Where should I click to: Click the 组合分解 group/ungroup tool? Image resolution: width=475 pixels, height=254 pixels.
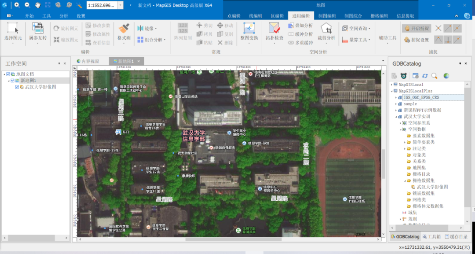tap(151, 40)
